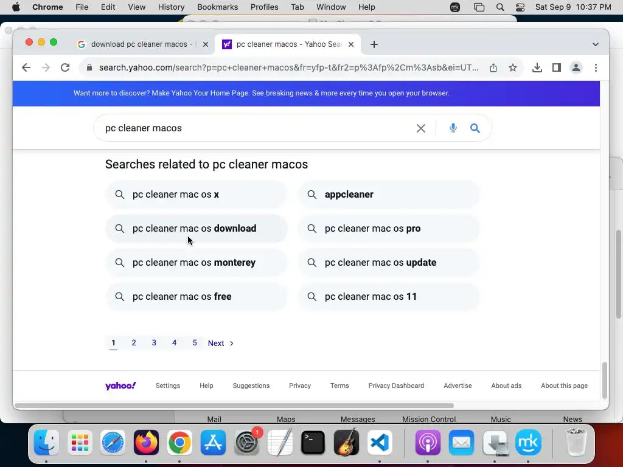This screenshot has height=467, width=623.
Task: Click the forward navigation arrow
Action: coord(46,67)
